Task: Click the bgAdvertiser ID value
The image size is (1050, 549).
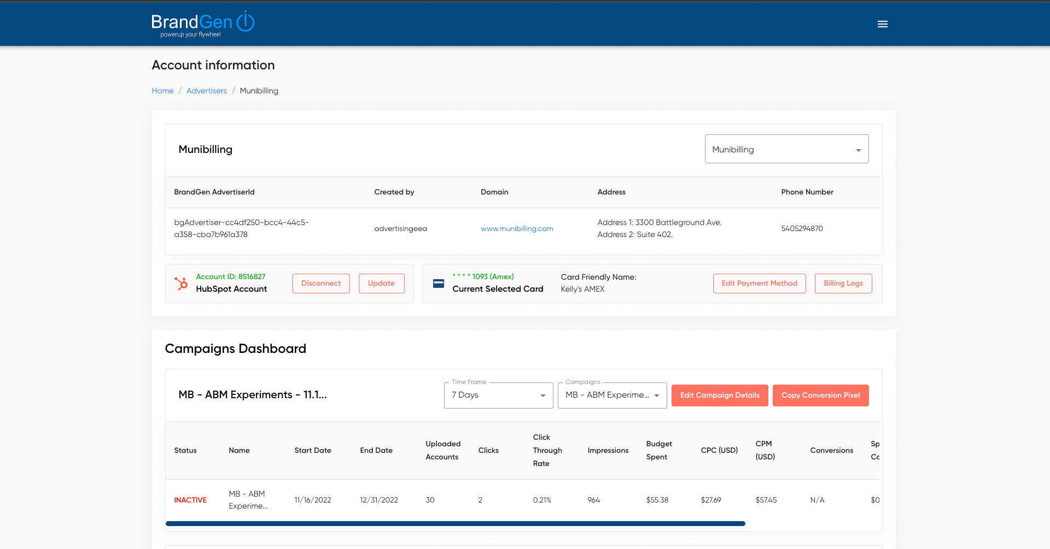Action: (x=242, y=228)
